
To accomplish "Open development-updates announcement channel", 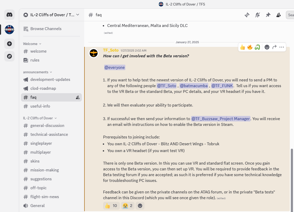I will click(x=51, y=80).
